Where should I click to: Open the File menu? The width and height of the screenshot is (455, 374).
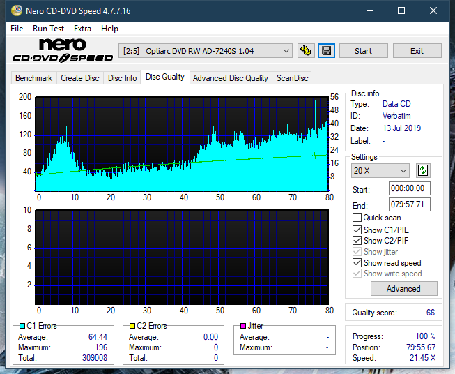tap(17, 29)
